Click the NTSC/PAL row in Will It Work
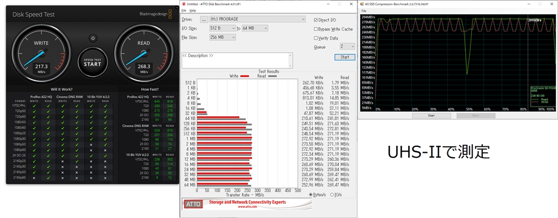558x218 pixels. (x=62, y=105)
